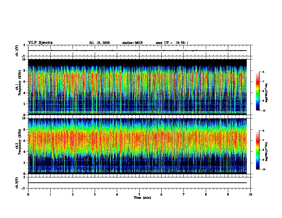Click the "Time (min)" axis label
The height and width of the screenshot is (218, 282).
142,198
